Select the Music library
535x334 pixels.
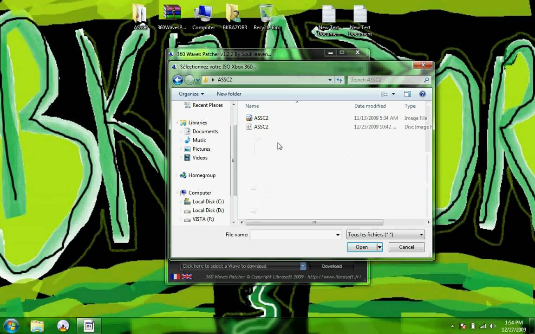[195, 141]
